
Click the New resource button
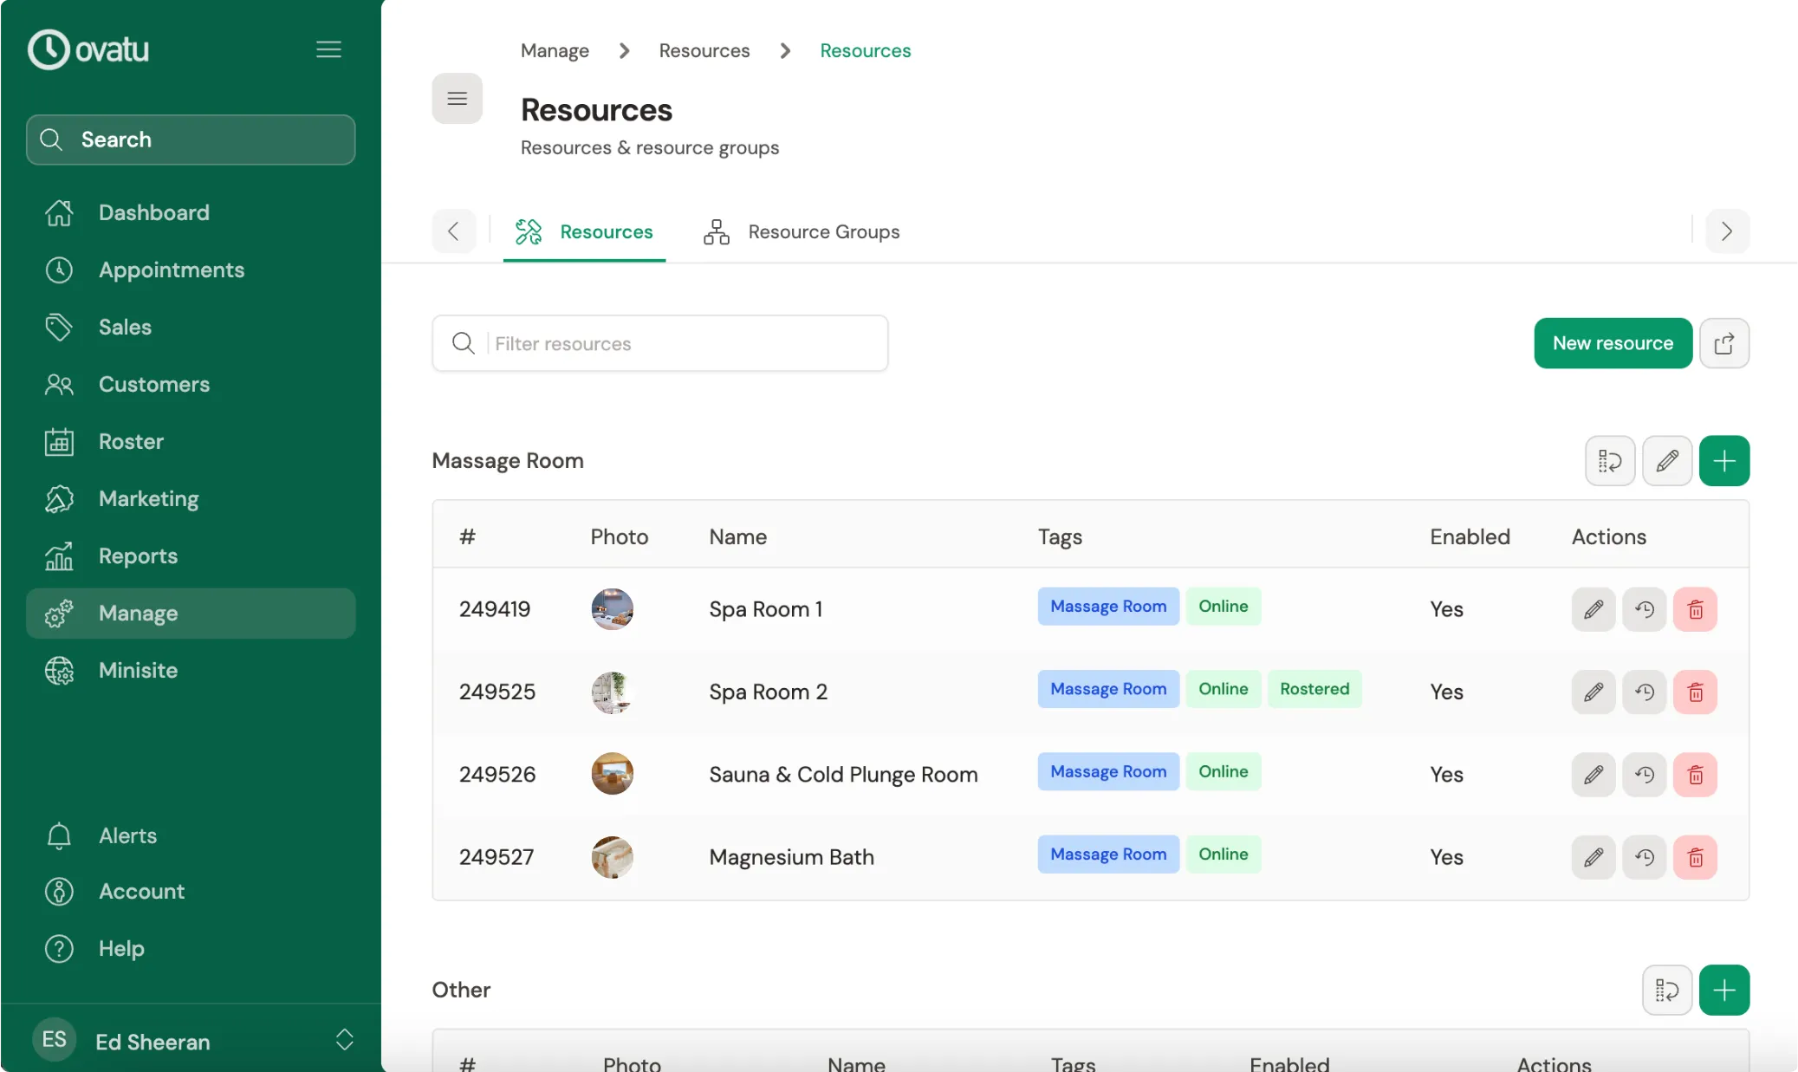click(x=1612, y=343)
